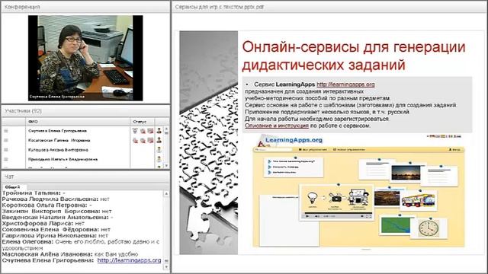Open the Описание и инструкция link on the slide
Screen dimensions: 488x274
coord(277,126)
